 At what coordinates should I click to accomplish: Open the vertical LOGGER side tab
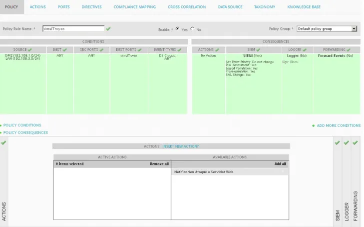pos(347,212)
